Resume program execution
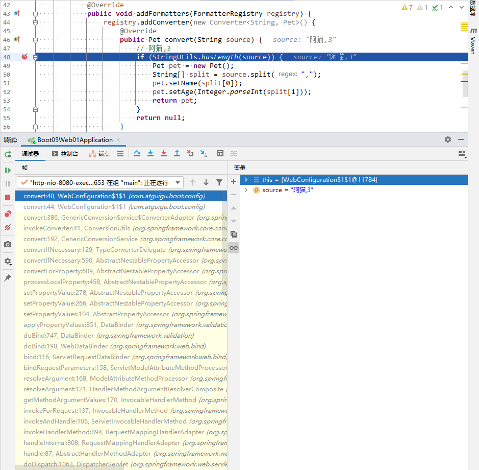This screenshot has height=470, width=479. [x=8, y=171]
